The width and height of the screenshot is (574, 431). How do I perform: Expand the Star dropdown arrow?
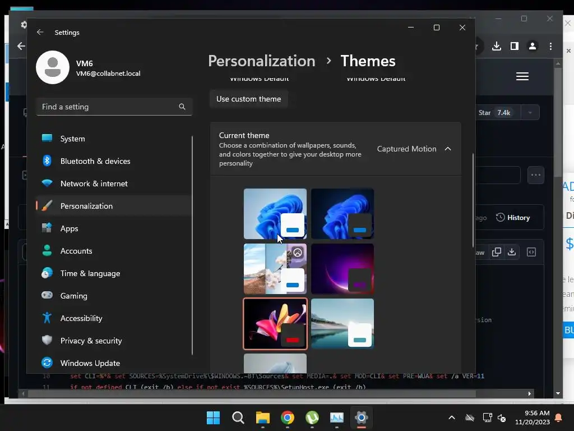[x=530, y=112]
